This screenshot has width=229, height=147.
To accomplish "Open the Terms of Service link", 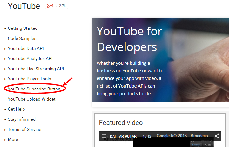I will click(24, 129).
